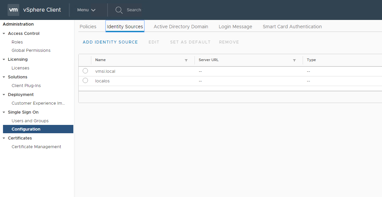The image size is (382, 197).
Task: Click the search magnifier icon
Action: pyautogui.click(x=119, y=10)
